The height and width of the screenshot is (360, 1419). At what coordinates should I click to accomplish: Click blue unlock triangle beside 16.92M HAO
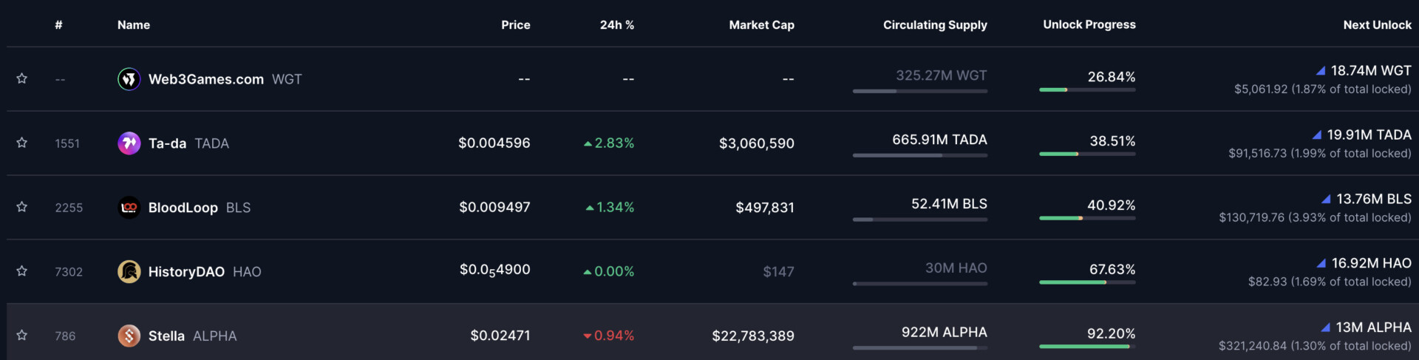pyautogui.click(x=1321, y=263)
